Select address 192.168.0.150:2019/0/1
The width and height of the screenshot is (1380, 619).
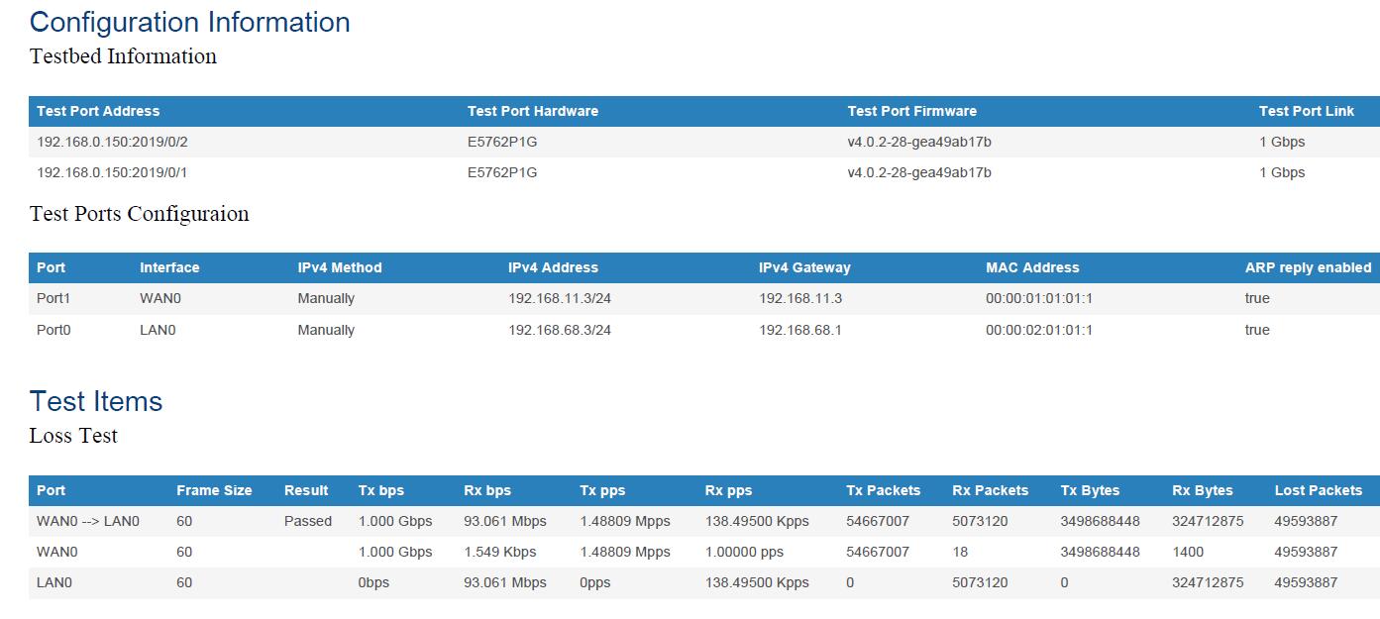[112, 172]
